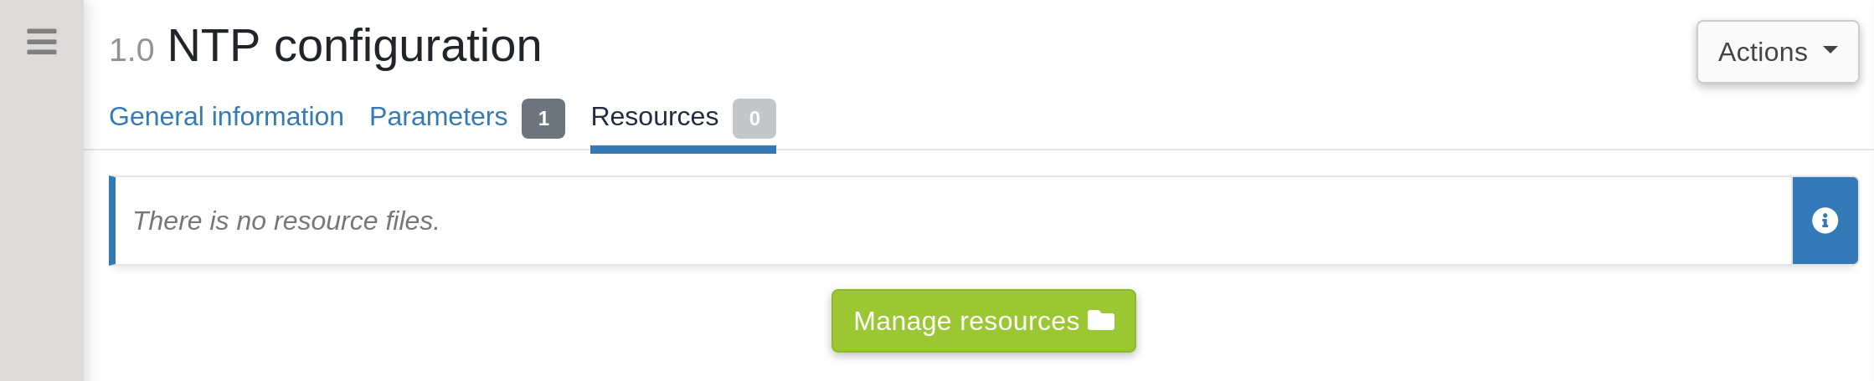Viewport: 1874px width, 381px height.
Task: Open the Parameters tab
Action: pyautogui.click(x=438, y=117)
